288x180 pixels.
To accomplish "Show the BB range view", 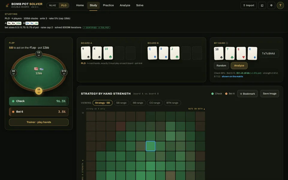I will click(x=138, y=103).
